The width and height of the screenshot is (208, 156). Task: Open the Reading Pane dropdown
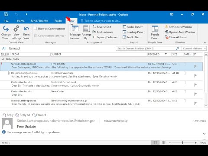[x=133, y=32]
